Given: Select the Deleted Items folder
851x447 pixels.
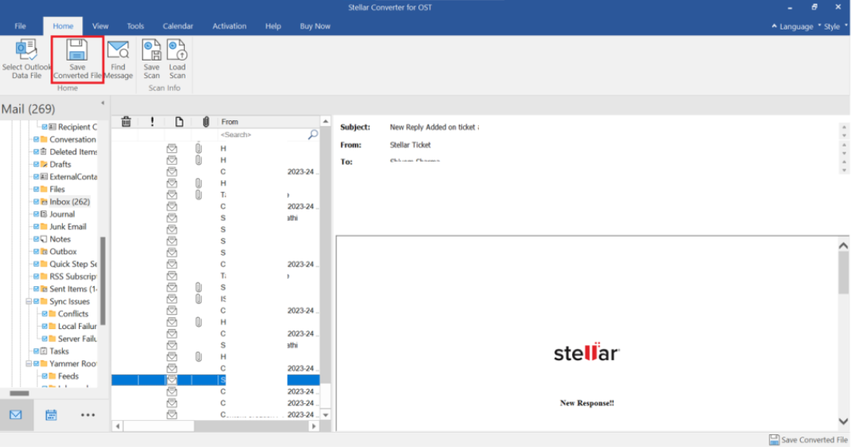Looking at the screenshot, I should (73, 151).
